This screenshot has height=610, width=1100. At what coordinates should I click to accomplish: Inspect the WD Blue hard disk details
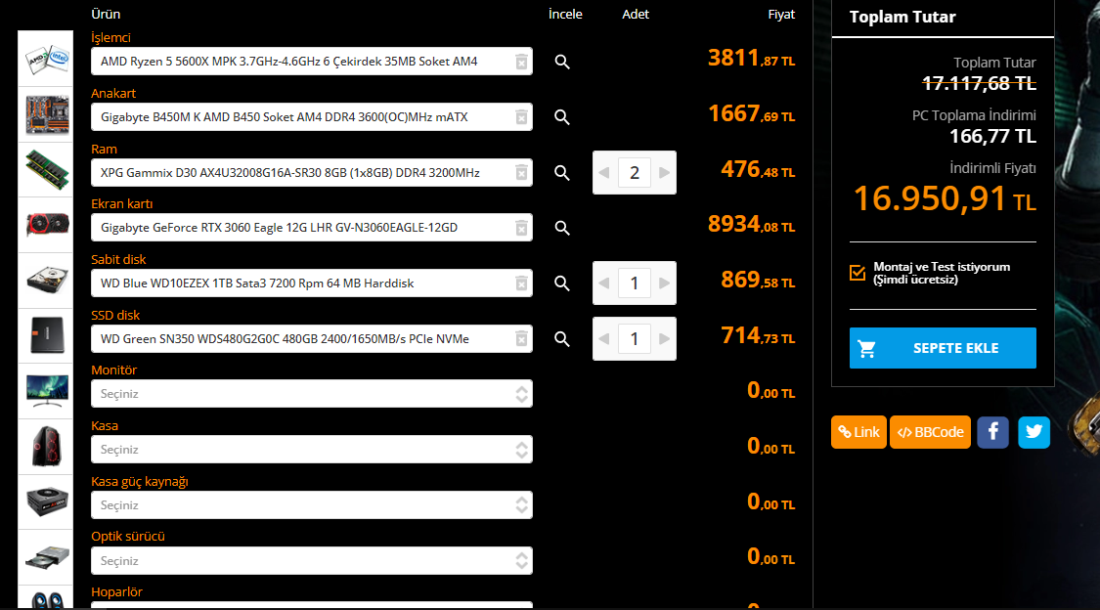pos(562,283)
